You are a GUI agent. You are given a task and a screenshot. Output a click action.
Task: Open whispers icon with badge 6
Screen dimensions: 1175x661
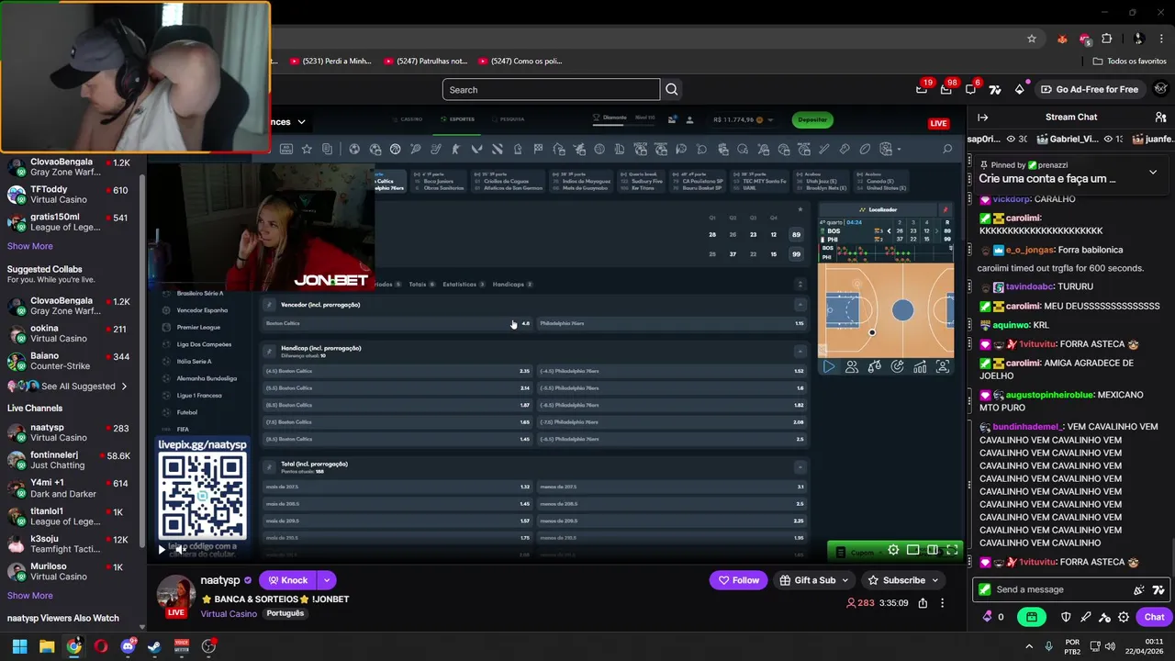(971, 89)
